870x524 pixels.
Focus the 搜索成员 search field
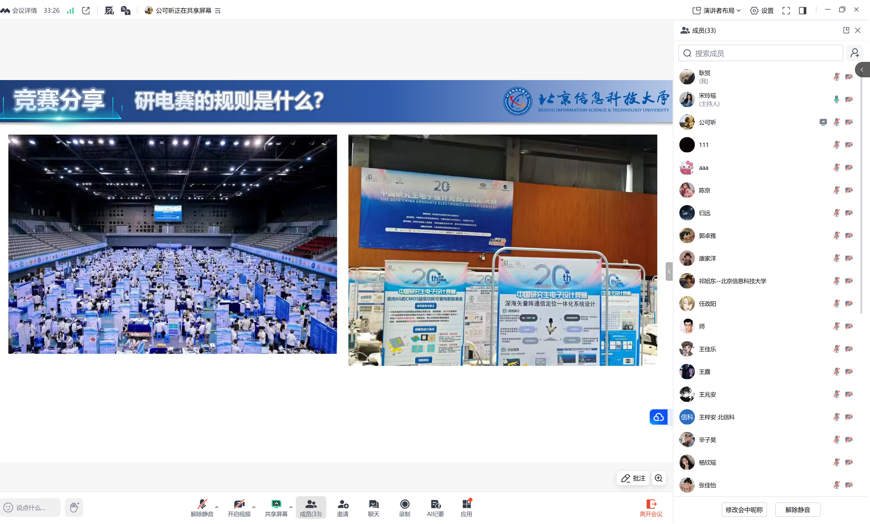coord(760,53)
